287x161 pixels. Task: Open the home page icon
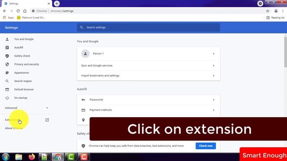[x=25, y=11]
